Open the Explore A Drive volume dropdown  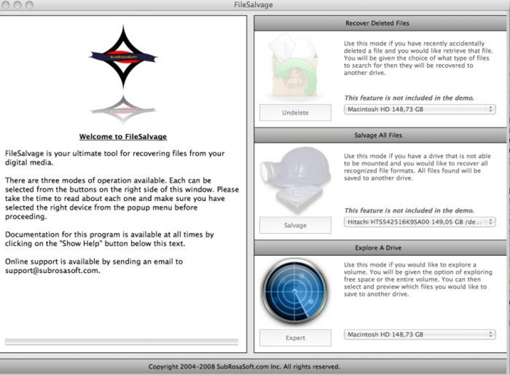[419, 334]
